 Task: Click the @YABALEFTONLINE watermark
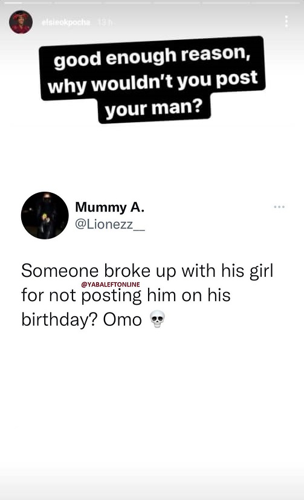tap(111, 284)
